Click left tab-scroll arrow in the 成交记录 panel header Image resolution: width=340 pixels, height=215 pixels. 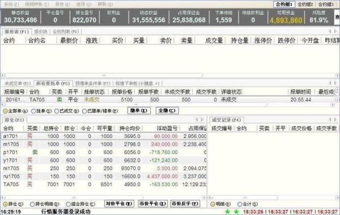pyautogui.click(x=330, y=119)
